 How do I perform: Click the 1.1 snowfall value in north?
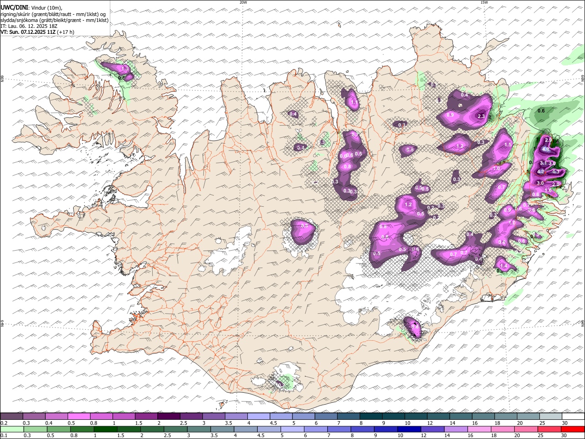(x=354, y=103)
